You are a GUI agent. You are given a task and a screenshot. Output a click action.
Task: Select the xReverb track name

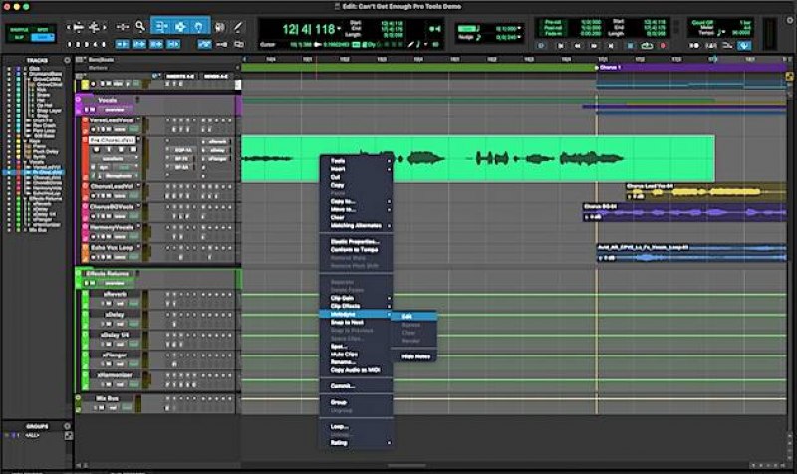tap(115, 294)
